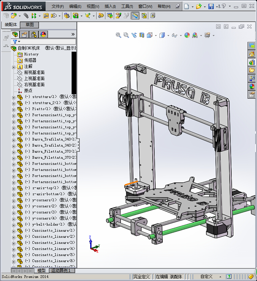
Task: Toggle the menu bar pin icon
Action: 177,6
